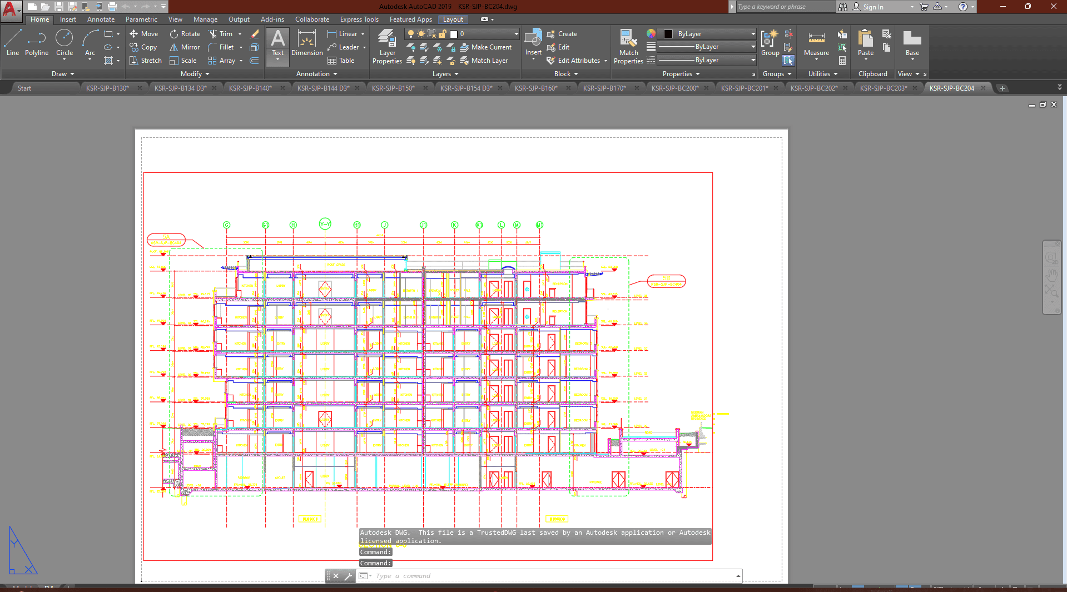Screen dimensions: 1067x592
Task: Open the KSR-SJP-BC200 drawing tab
Action: (674, 88)
